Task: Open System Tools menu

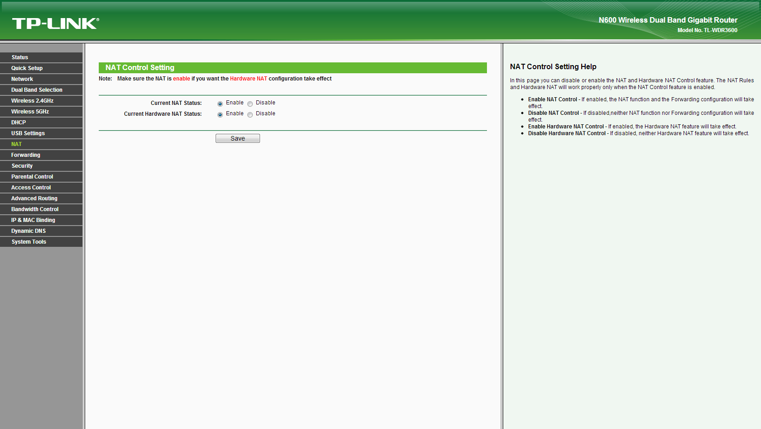Action: coord(41,242)
